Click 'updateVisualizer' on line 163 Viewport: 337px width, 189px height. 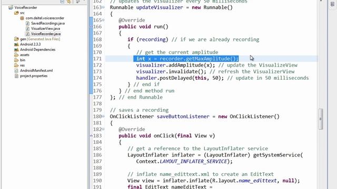(x=160, y=7)
